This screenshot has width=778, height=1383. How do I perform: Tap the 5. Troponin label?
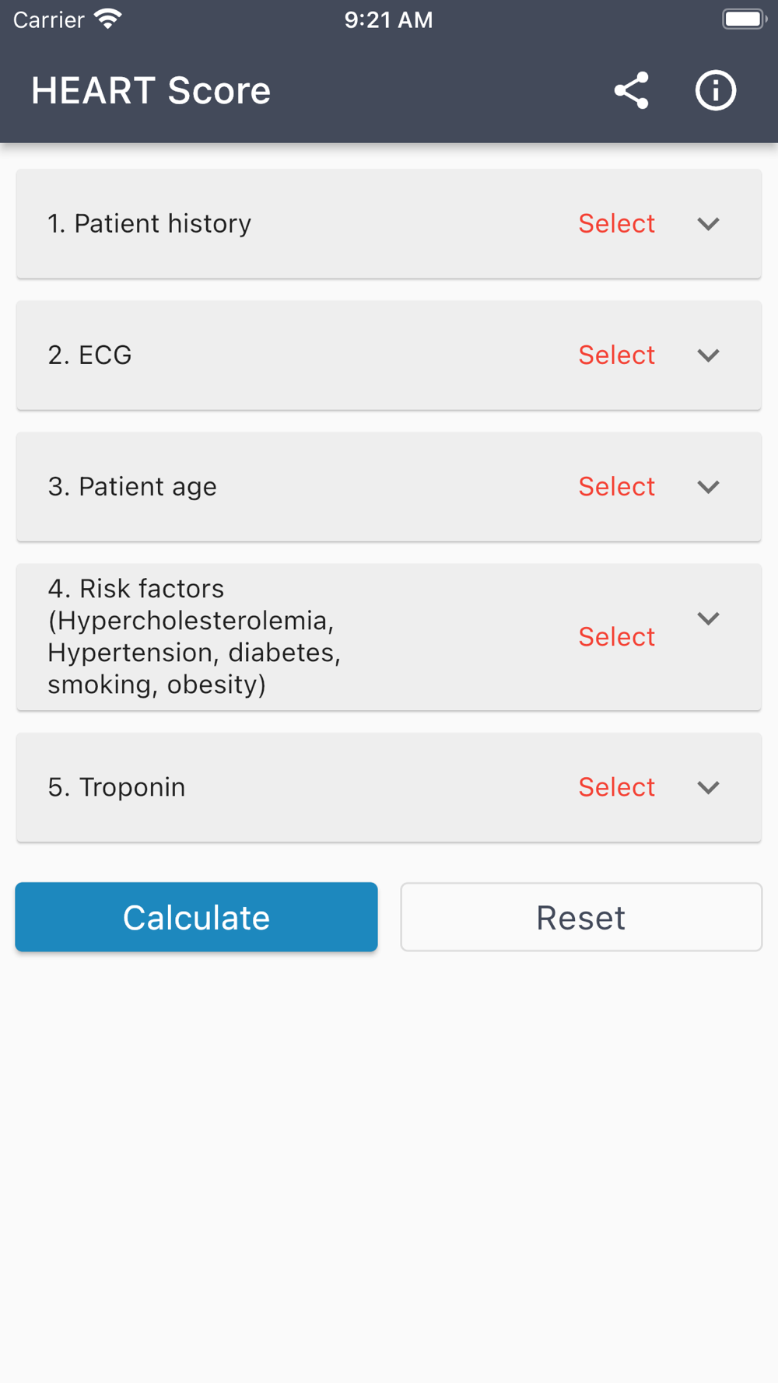coord(117,787)
